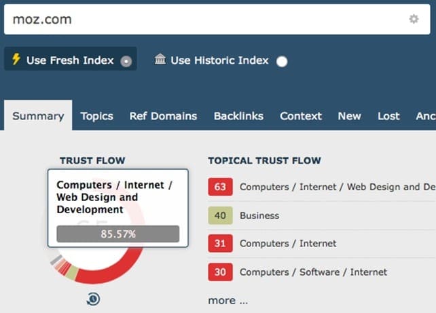This screenshot has width=436, height=313.
Task: Open the Ref Domains tab
Action: click(x=163, y=116)
